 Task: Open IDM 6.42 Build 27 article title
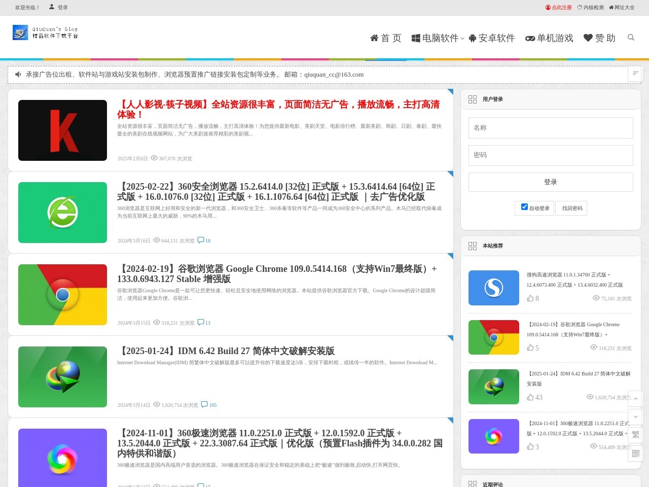click(x=226, y=351)
